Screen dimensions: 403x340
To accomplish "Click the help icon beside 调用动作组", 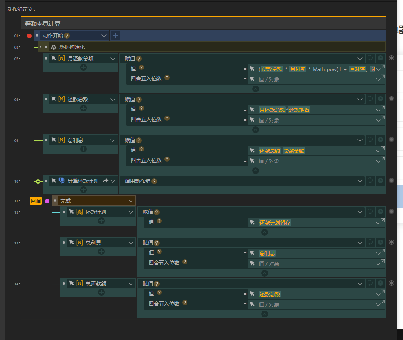I will 154,181.
